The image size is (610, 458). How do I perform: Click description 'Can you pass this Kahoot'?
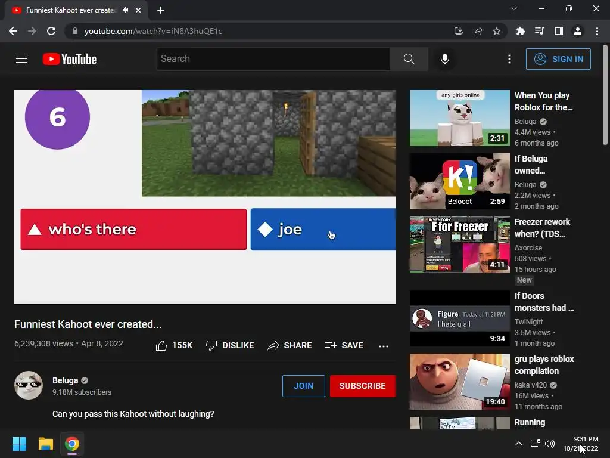pyautogui.click(x=133, y=414)
